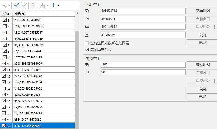The width and height of the screenshot is (217, 129).
Task: Click 瓦片范围 上 input field
Action: click(143, 35)
